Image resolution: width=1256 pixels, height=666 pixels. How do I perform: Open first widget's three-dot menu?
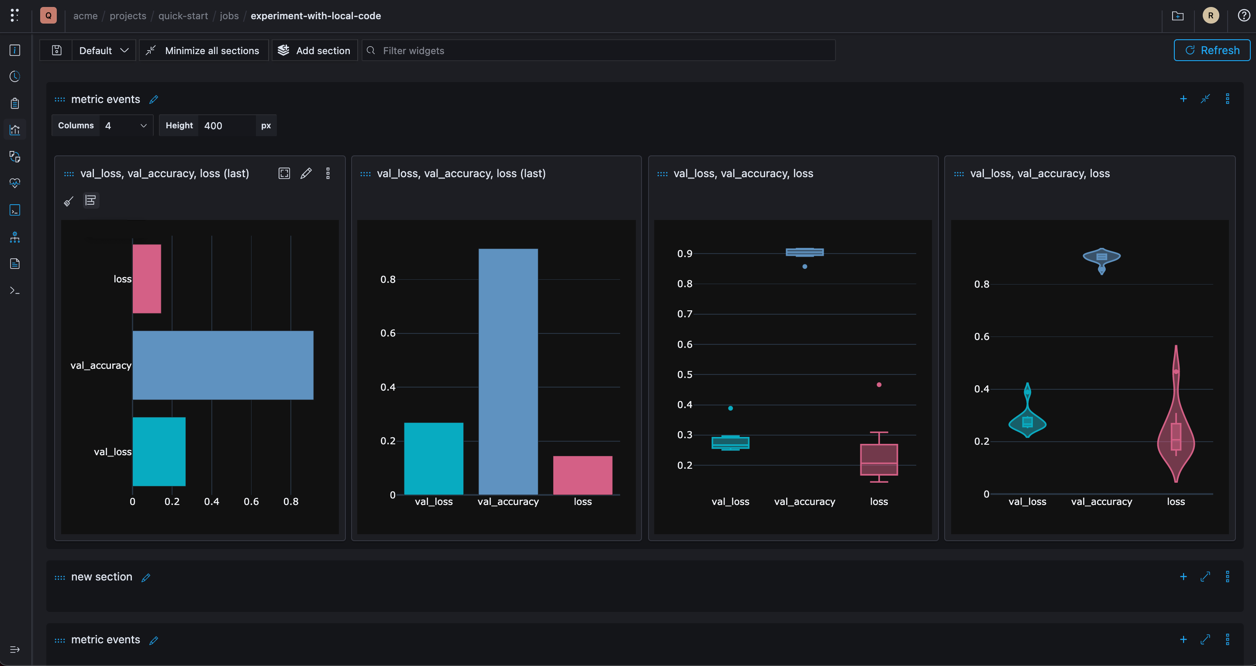[328, 173]
